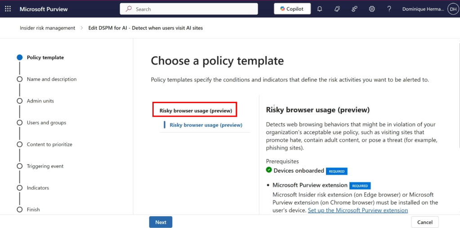Expand the Risky browser usage category header
This screenshot has height=228, width=460.
196,110
